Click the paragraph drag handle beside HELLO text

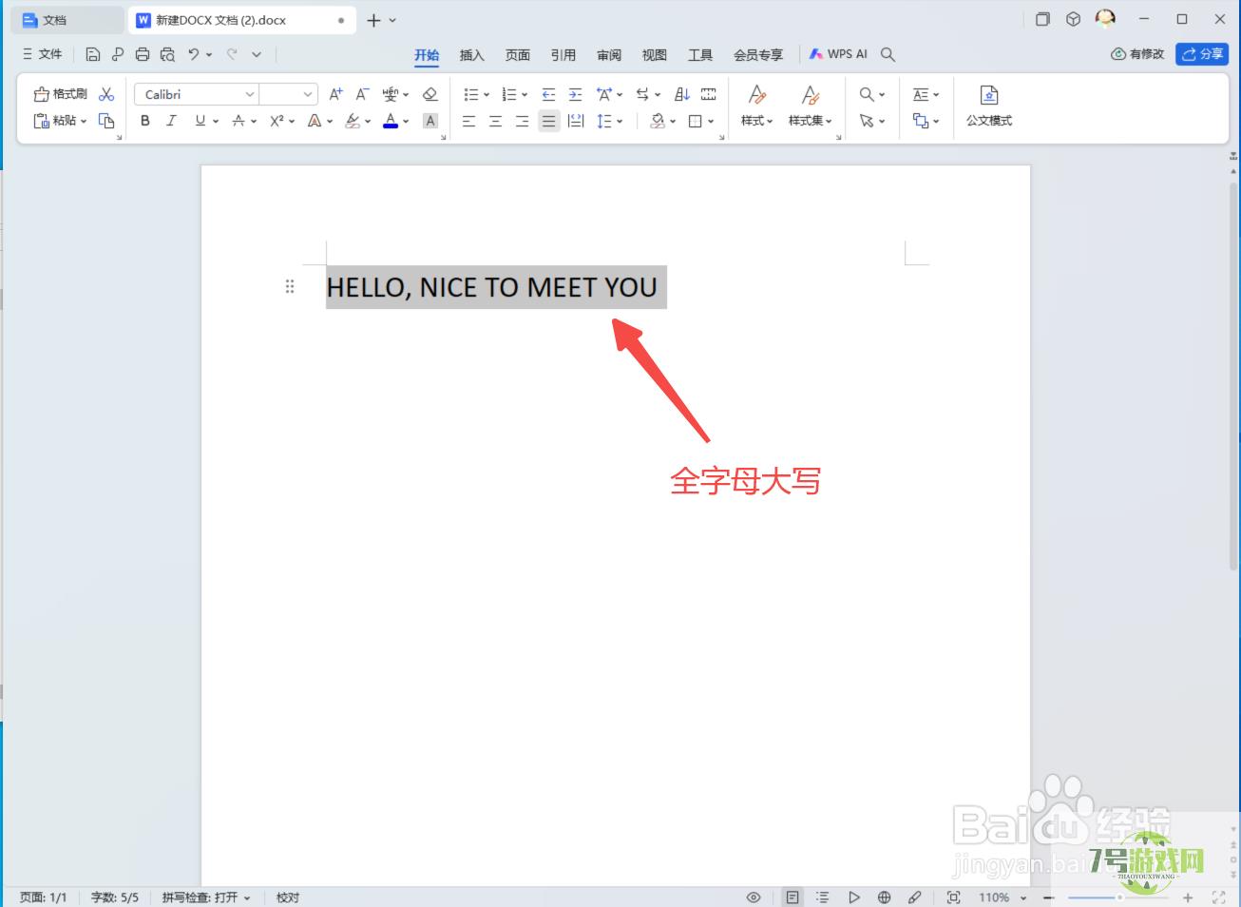click(290, 286)
